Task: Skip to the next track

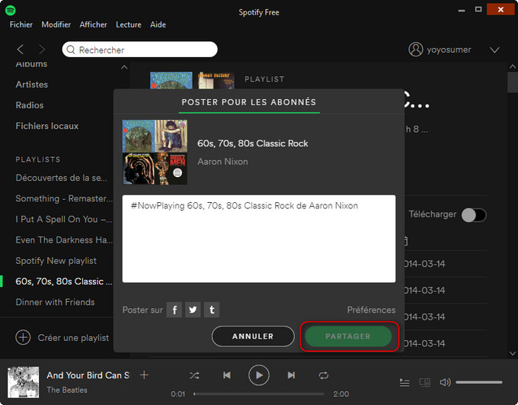Action: point(291,375)
